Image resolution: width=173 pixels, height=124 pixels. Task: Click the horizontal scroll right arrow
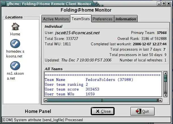pyautogui.click(x=161, y=100)
